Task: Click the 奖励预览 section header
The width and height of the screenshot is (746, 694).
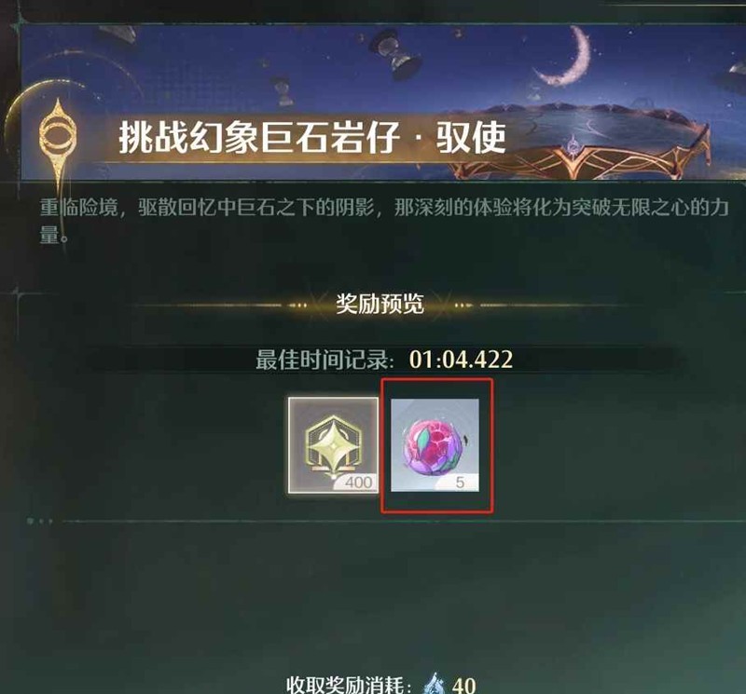Action: [380, 304]
